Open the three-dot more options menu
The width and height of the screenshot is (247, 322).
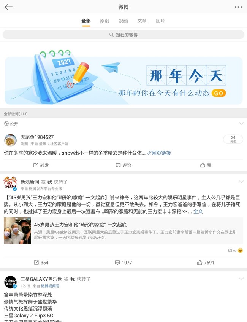tap(238, 7)
